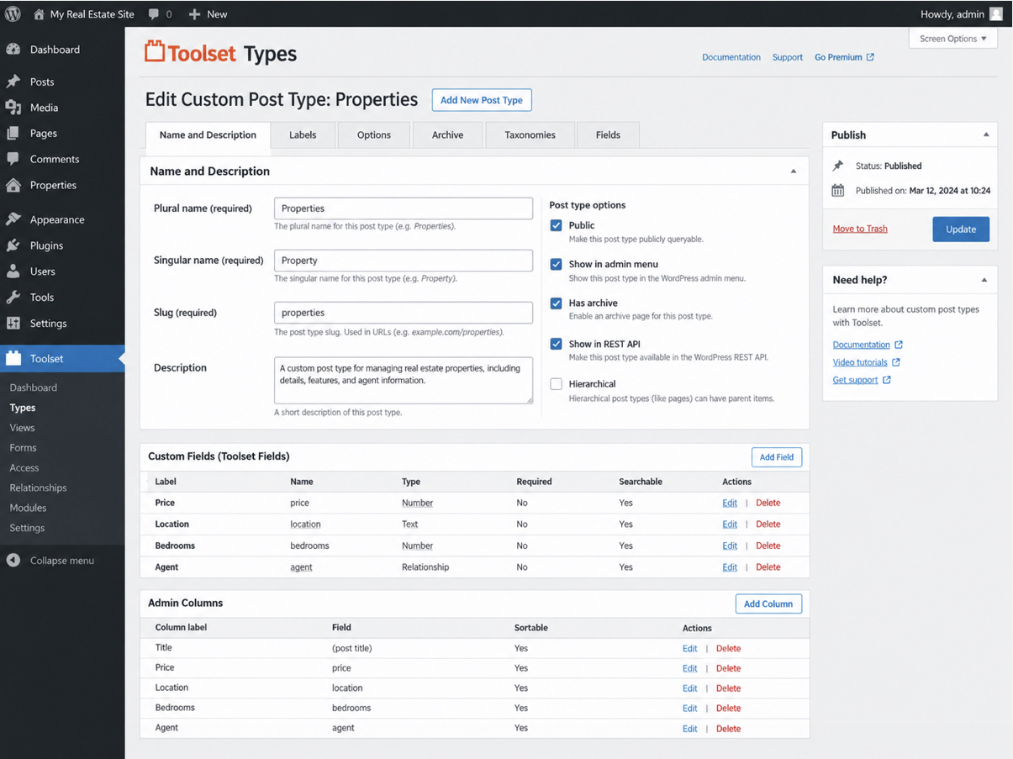
Task: Click the Plural name input field
Action: 404,208
